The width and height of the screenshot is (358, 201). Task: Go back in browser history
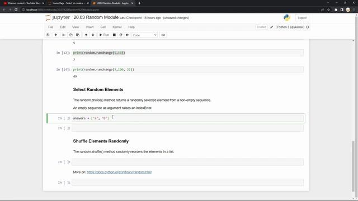pos(4,10)
